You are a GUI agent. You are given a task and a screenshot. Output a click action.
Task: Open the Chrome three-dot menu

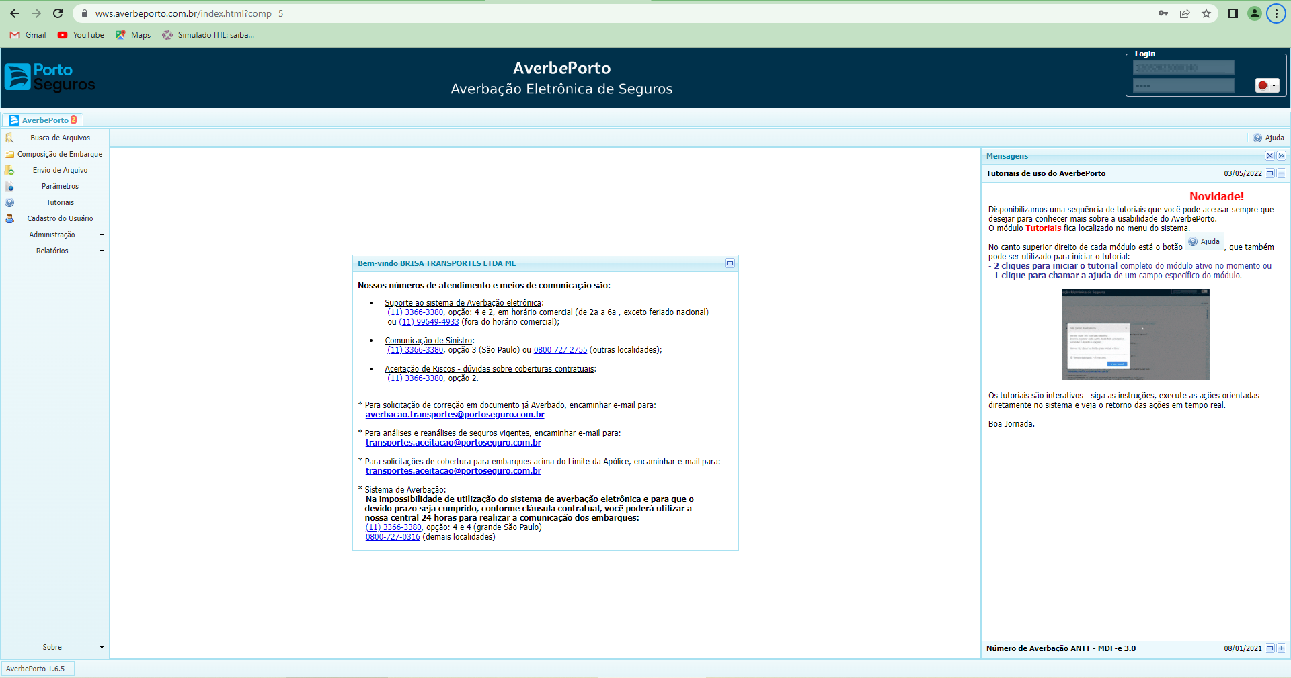(1276, 13)
